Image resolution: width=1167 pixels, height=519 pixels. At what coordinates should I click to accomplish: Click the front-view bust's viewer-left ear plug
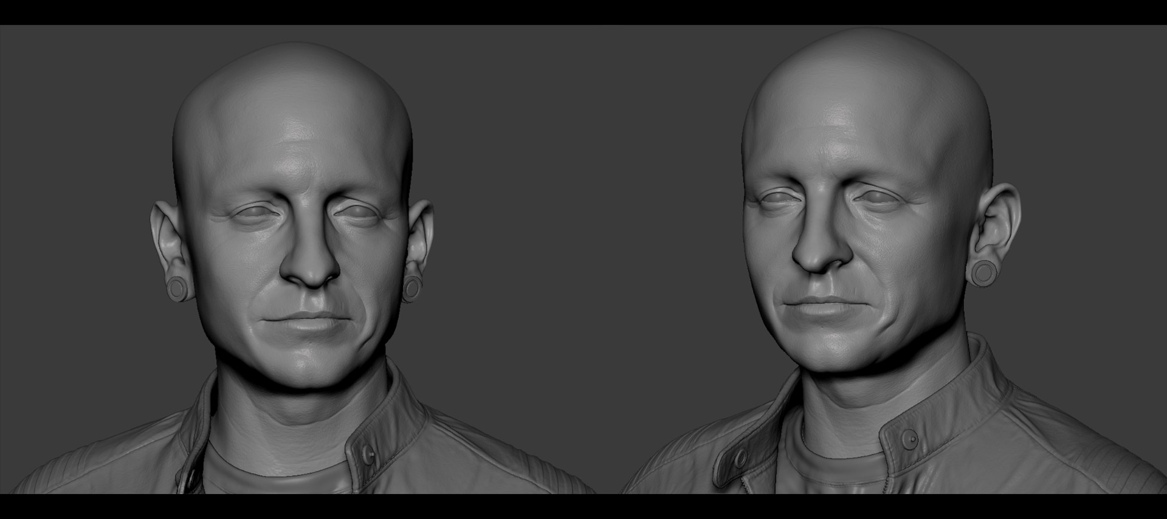177,287
